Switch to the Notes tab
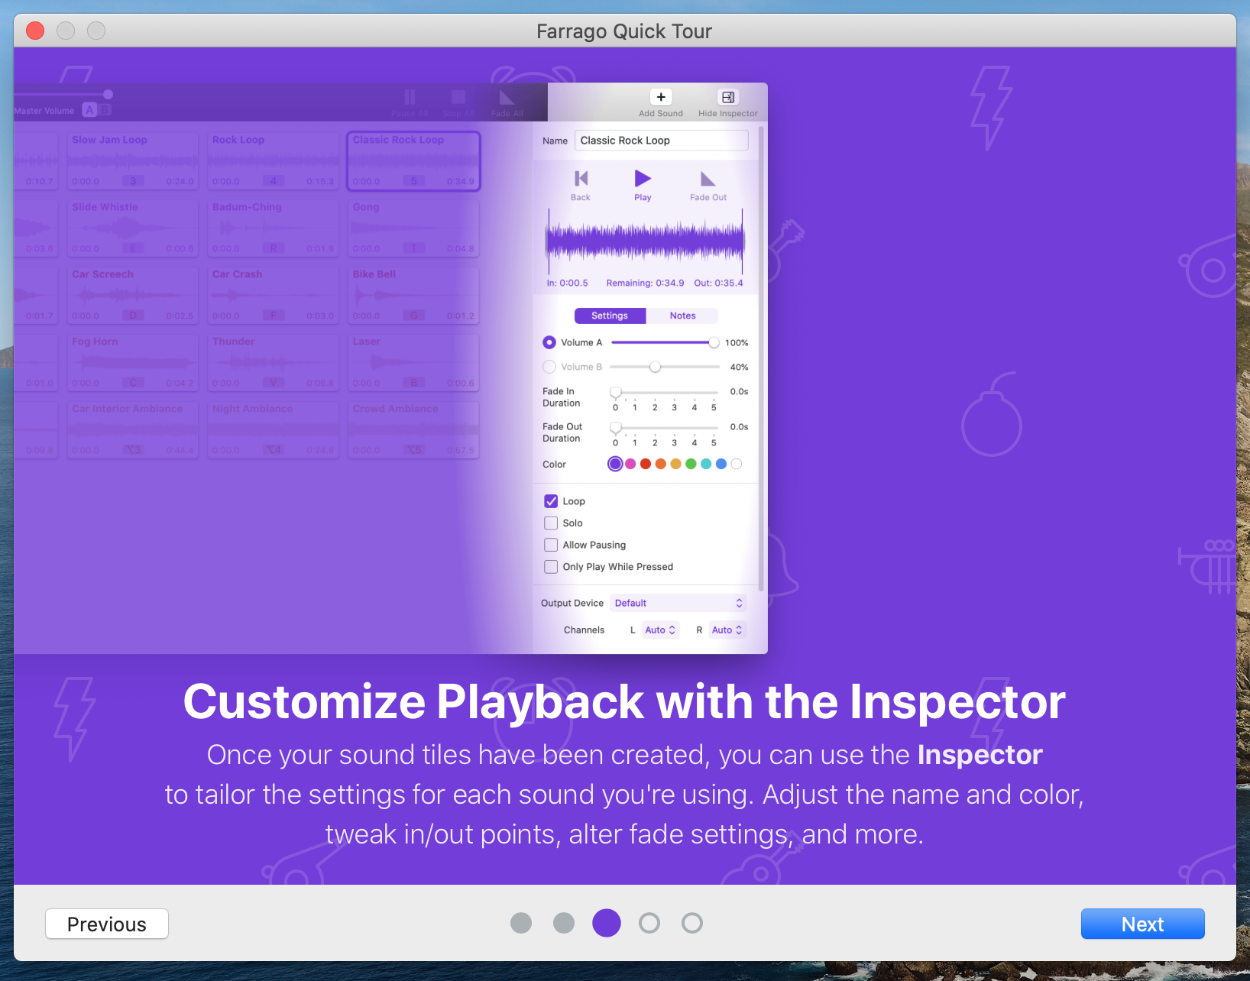The width and height of the screenshot is (1250, 981). click(682, 316)
